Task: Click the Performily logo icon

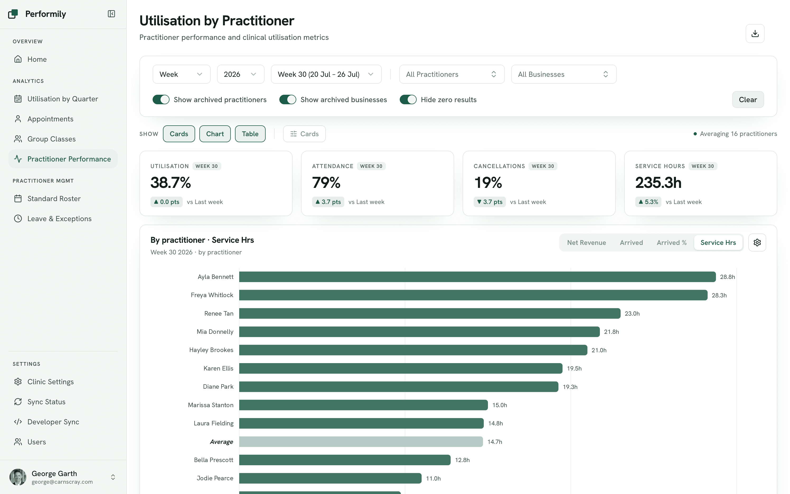Action: tap(13, 14)
